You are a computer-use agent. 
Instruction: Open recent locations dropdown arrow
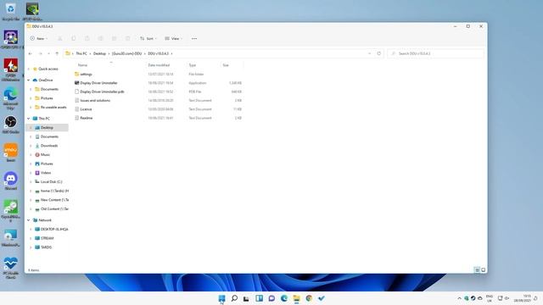(x=48, y=53)
